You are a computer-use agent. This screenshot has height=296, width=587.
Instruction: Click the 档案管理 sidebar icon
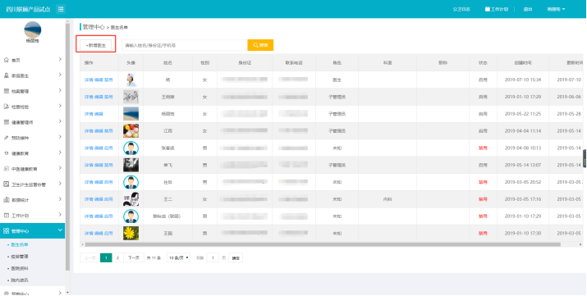[x=6, y=91]
